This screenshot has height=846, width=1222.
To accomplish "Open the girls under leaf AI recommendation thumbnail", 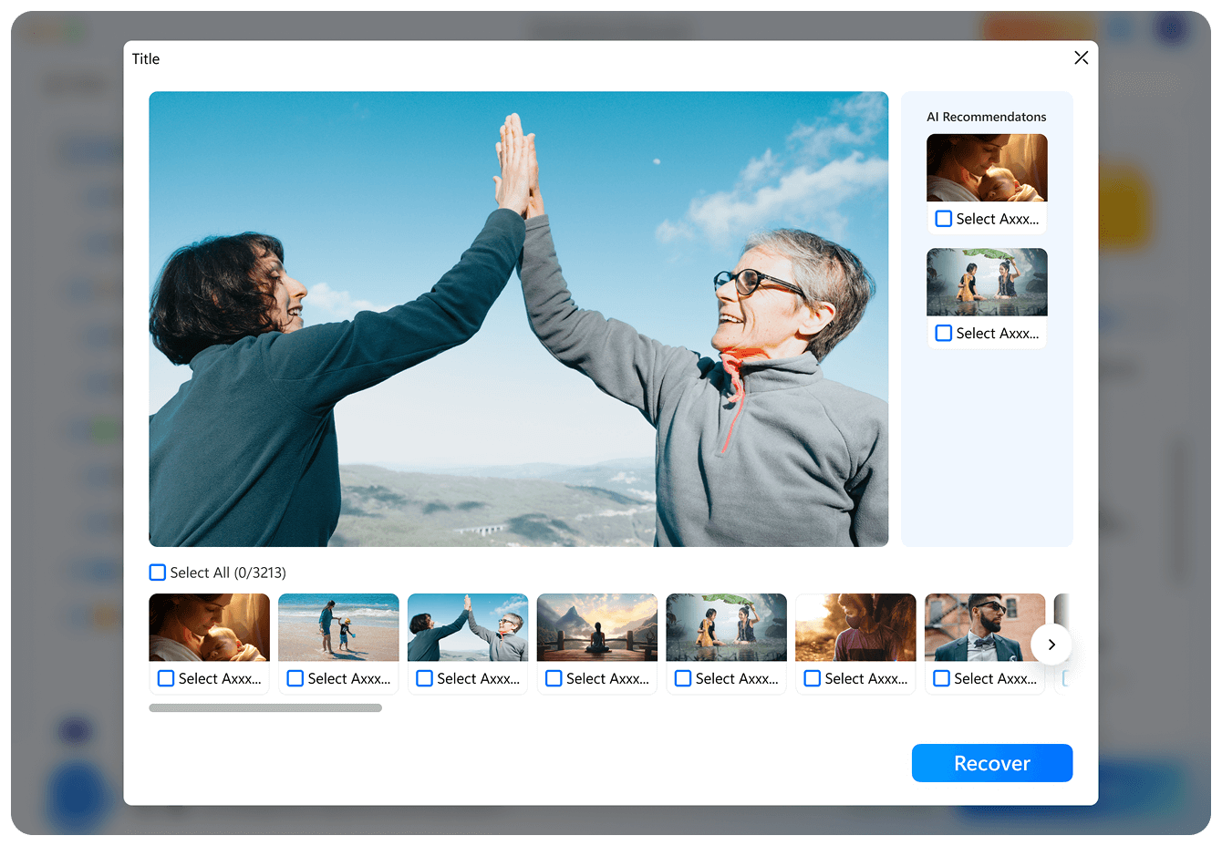I will point(987,283).
